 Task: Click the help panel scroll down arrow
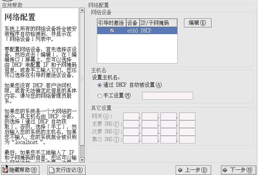(x=82, y=160)
